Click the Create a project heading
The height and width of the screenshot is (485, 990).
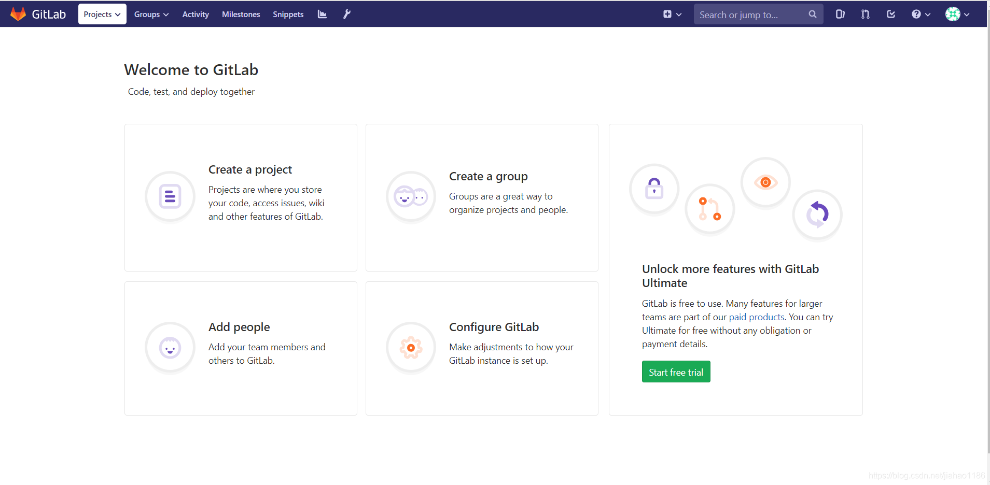click(250, 169)
